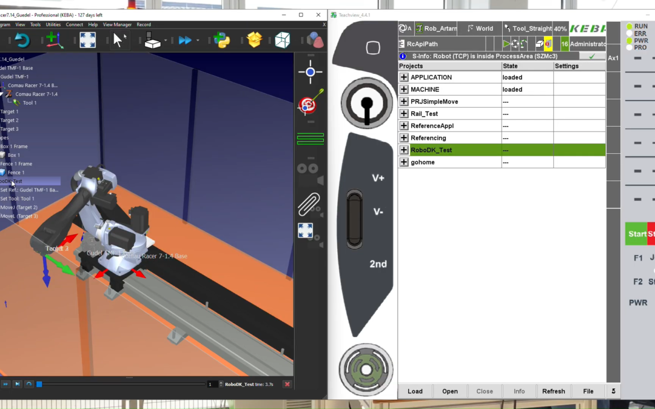Click the 40% override speed field
This screenshot has width=655, height=409.
560,28
